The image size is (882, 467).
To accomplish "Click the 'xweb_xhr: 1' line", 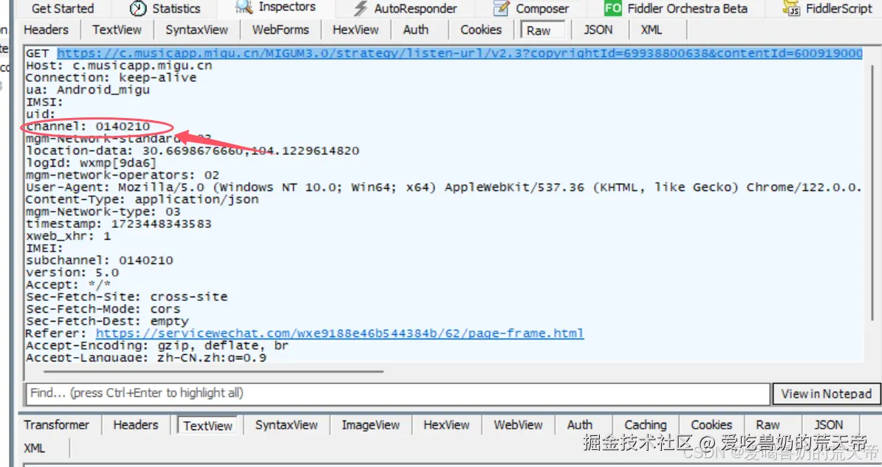I will pos(69,236).
